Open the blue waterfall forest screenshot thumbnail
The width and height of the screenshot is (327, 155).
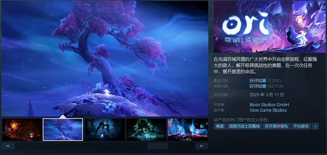pyautogui.click(x=188, y=130)
